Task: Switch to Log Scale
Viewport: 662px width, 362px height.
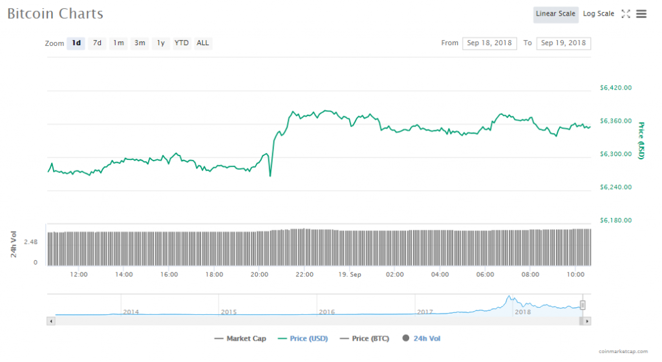Action: pyautogui.click(x=599, y=14)
